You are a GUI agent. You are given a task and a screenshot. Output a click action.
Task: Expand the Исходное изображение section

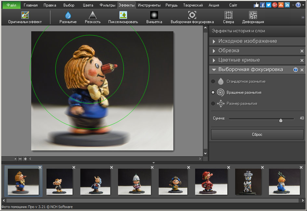click(x=247, y=41)
